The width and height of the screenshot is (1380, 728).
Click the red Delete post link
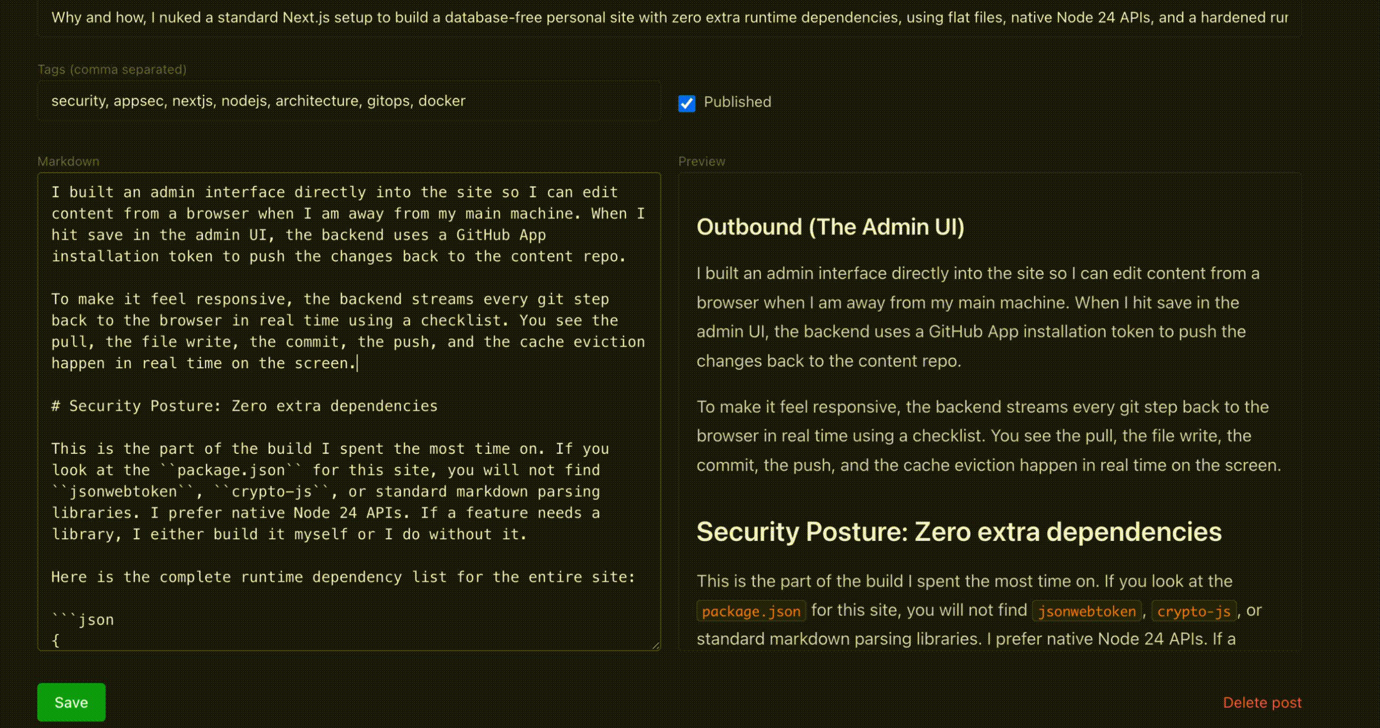(x=1261, y=702)
